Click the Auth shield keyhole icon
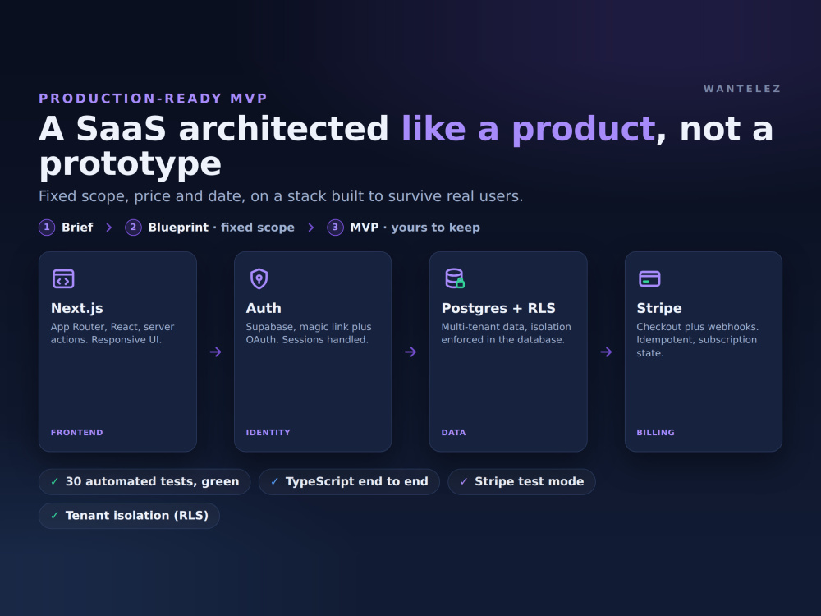Screen dimensions: 821x616 (x=259, y=278)
